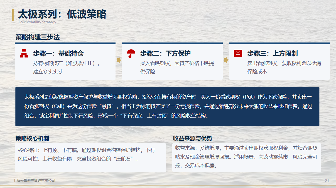The width and height of the screenshot is (336, 188).
Task: Click the 步骤三:上方限制 heading
Action: pyautogui.click(x=273, y=53)
